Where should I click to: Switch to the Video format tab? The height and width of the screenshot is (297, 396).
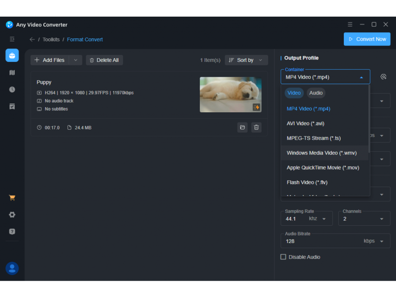pyautogui.click(x=294, y=93)
